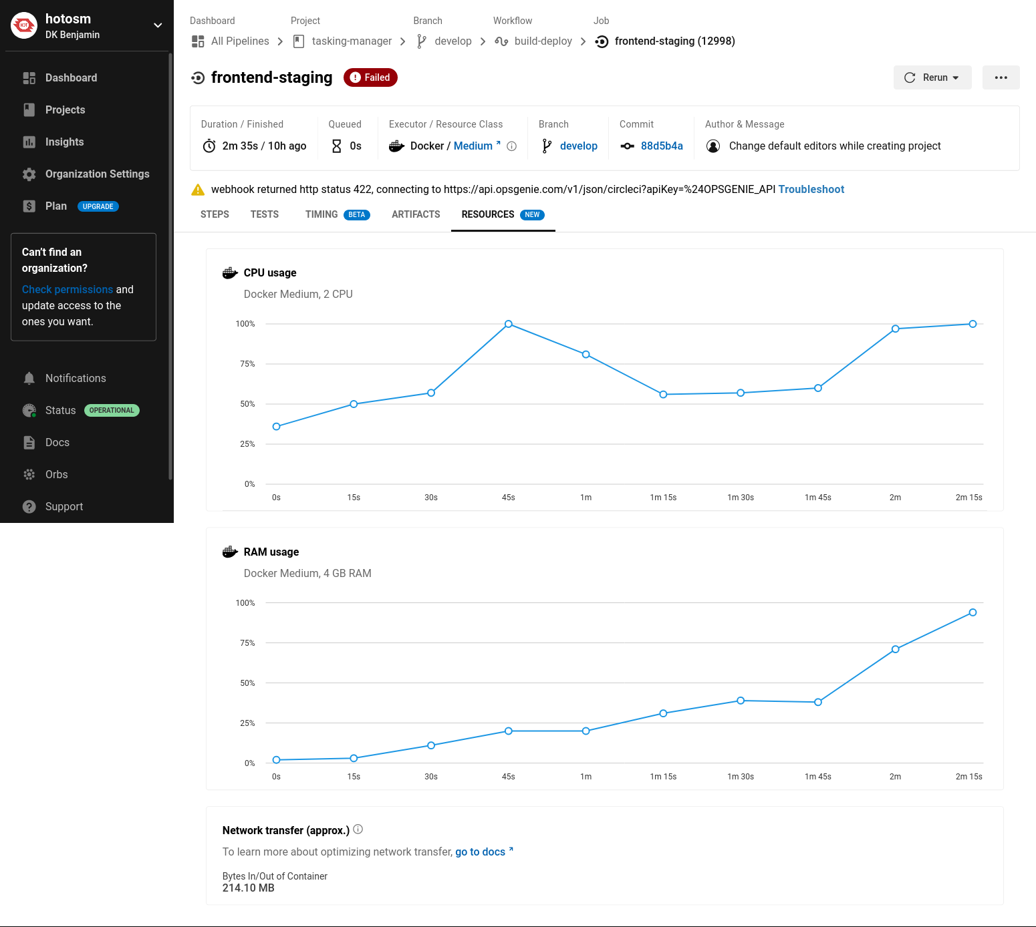
Task: Open Projects in the sidebar
Action: point(65,110)
